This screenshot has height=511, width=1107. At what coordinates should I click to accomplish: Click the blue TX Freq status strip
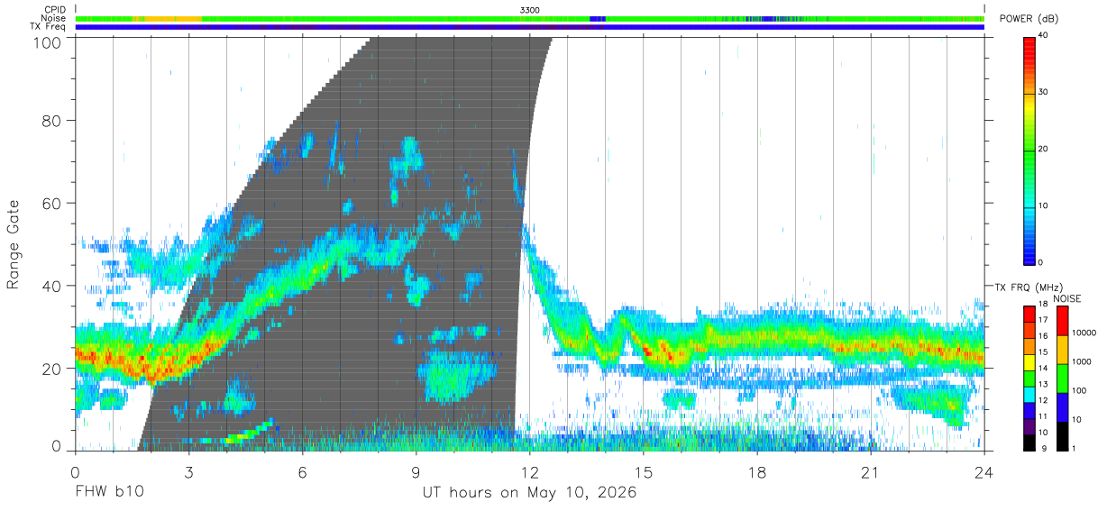[529, 27]
